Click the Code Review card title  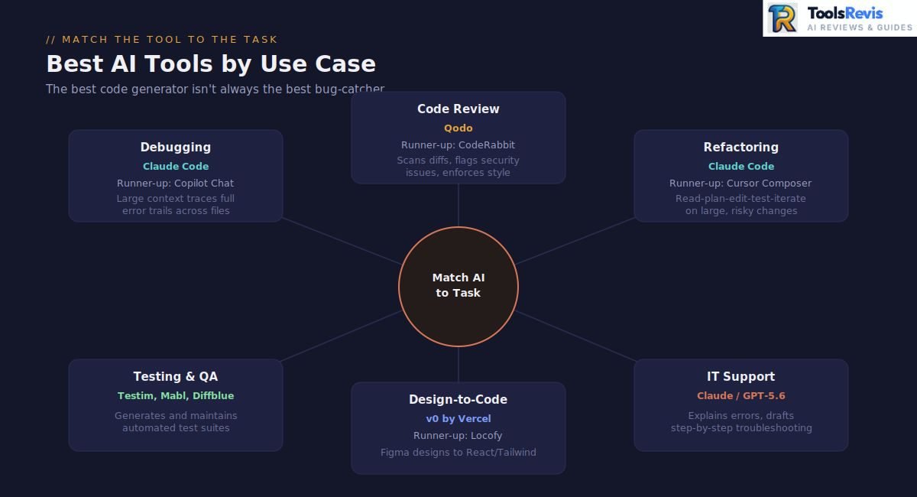tap(458, 109)
